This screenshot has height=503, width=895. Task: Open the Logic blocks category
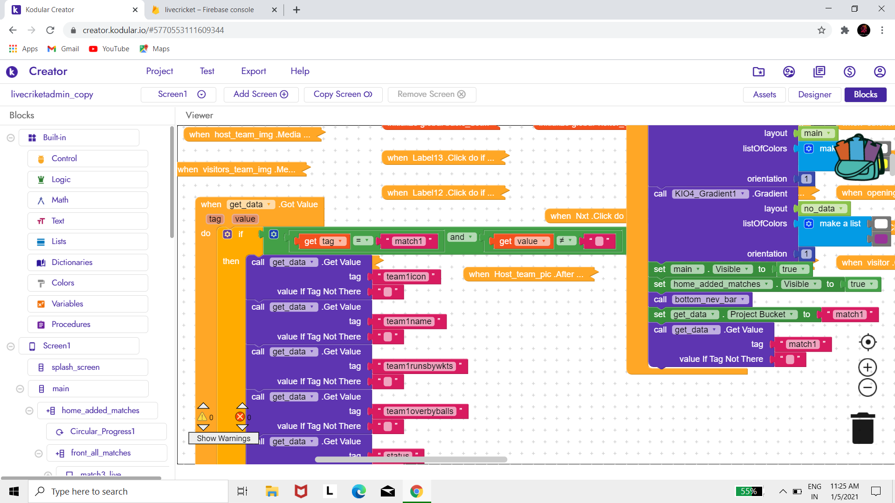coord(88,179)
